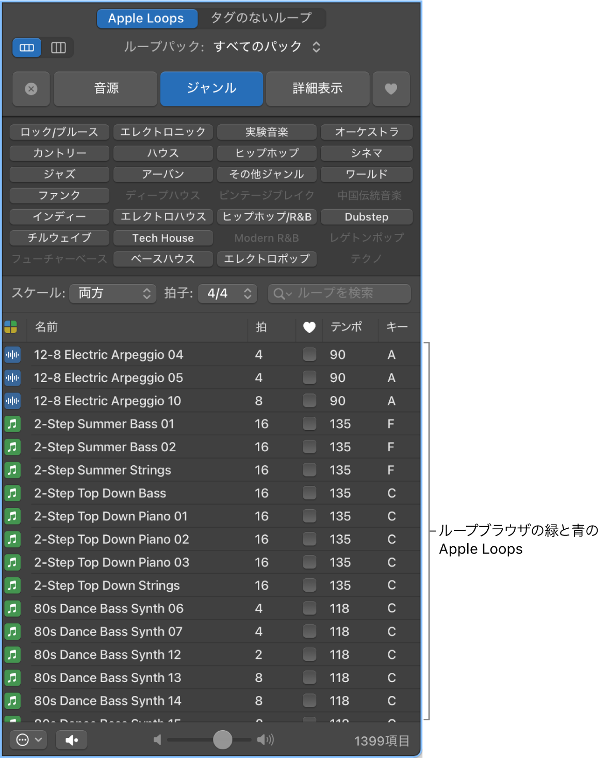Filter by エレクトロポップ genre

coord(267,259)
